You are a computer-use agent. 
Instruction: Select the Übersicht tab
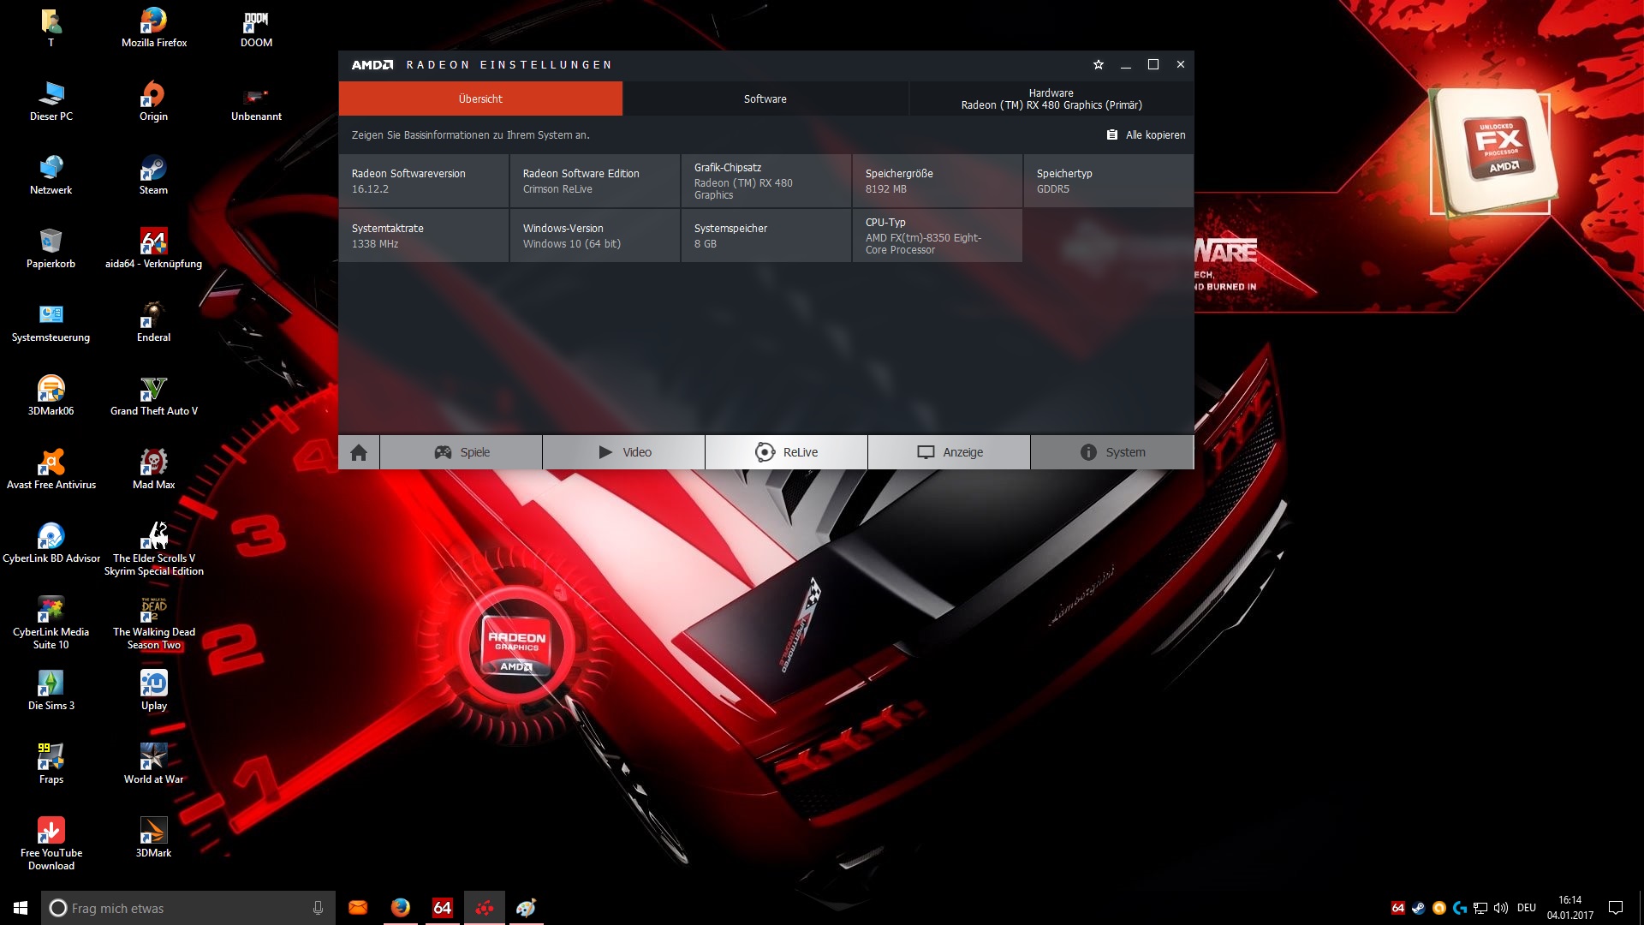point(480,99)
